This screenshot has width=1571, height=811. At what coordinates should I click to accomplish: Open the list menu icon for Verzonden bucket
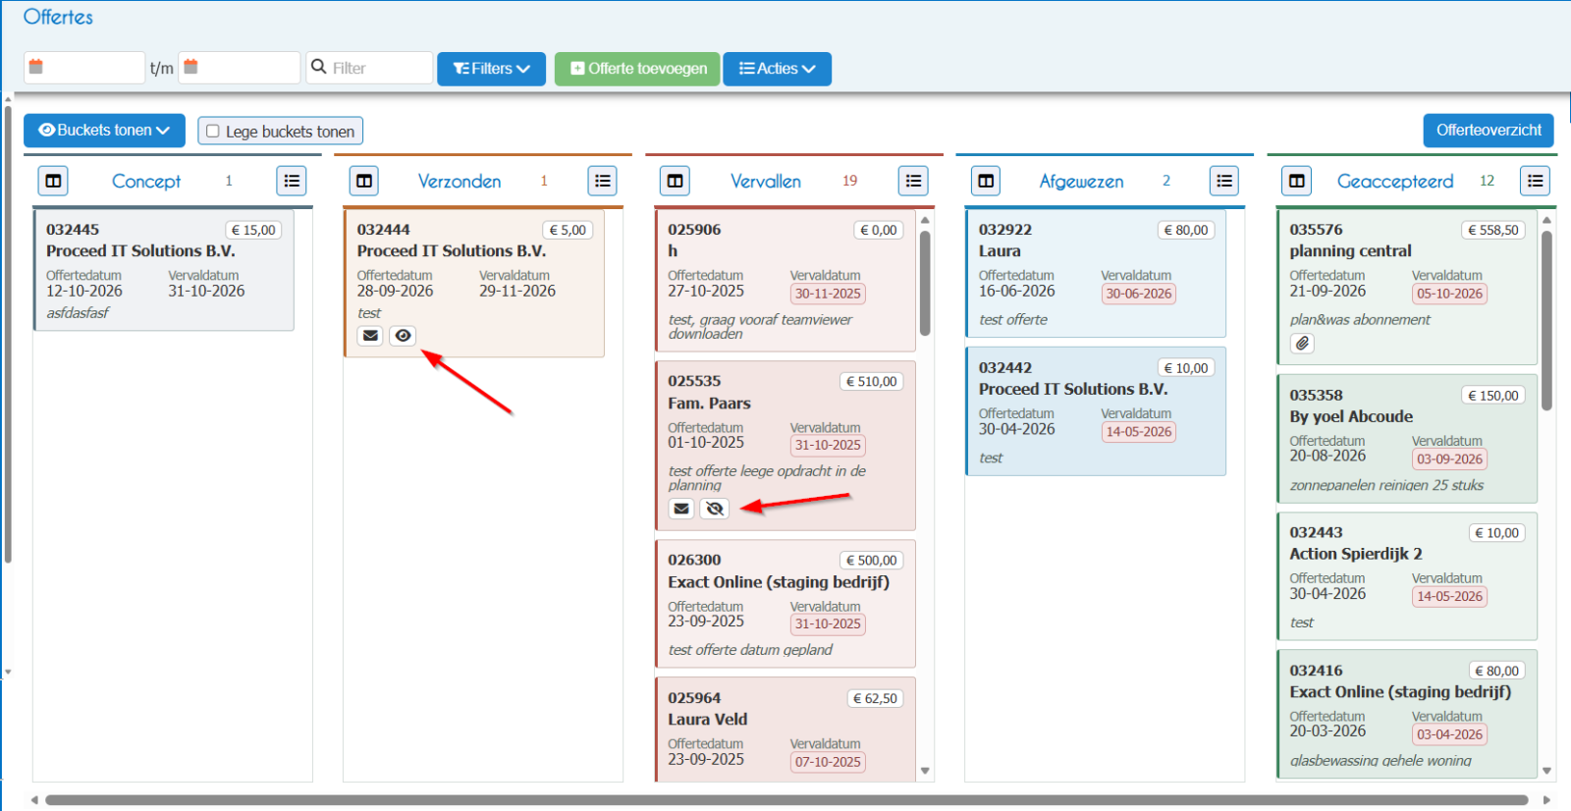coord(603,181)
